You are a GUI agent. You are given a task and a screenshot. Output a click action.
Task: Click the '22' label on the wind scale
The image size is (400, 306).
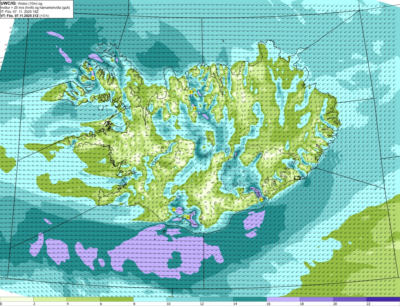[x=368, y=304]
